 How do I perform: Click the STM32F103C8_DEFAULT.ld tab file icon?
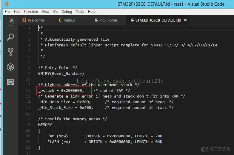pos(133,20)
